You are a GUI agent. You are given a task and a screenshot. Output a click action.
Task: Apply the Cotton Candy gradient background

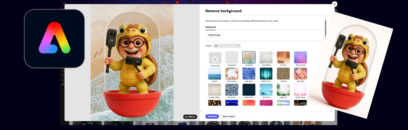(x=300, y=57)
